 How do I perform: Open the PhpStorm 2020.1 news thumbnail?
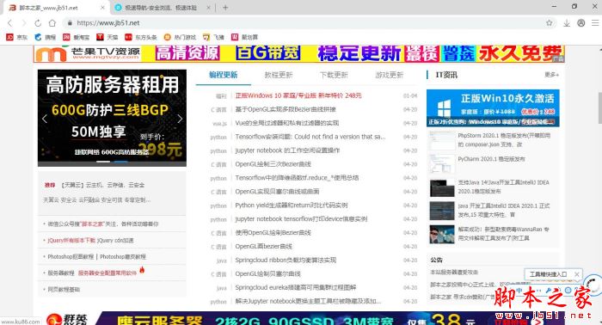coord(442,140)
